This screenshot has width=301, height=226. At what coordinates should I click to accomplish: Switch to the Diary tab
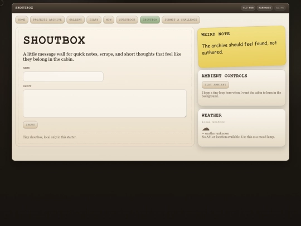pyautogui.click(x=94, y=20)
